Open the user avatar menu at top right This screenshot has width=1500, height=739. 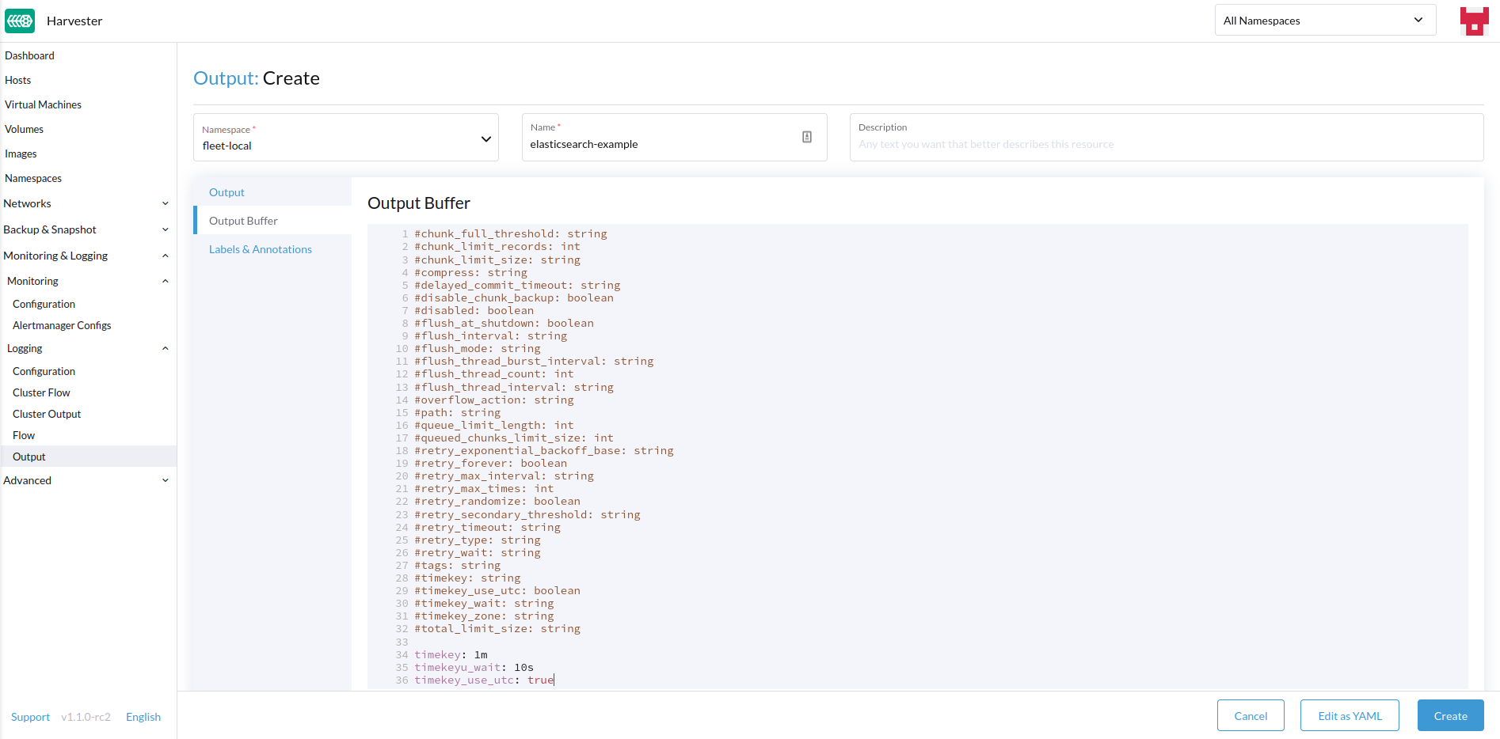pos(1474,21)
